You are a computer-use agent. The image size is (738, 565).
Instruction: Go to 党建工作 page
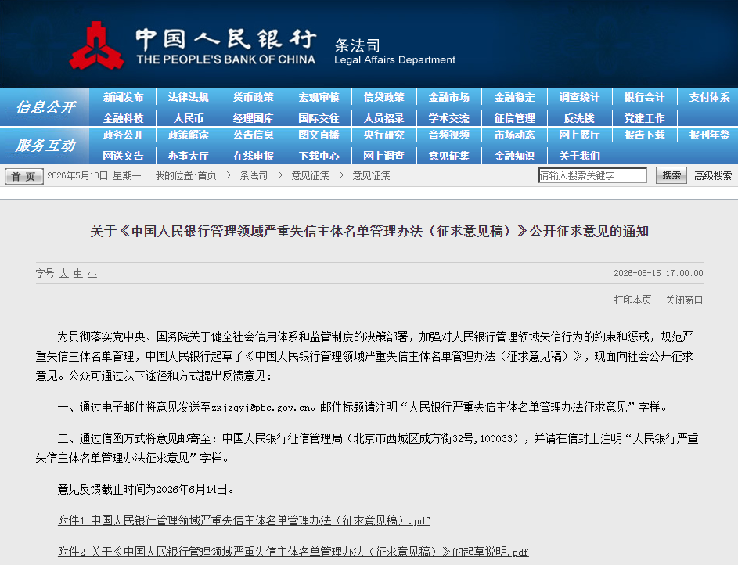tap(644, 118)
